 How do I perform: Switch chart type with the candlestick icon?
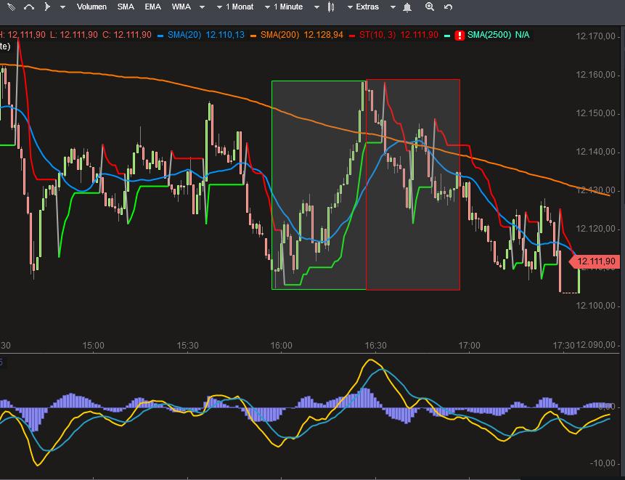pyautogui.click(x=330, y=7)
